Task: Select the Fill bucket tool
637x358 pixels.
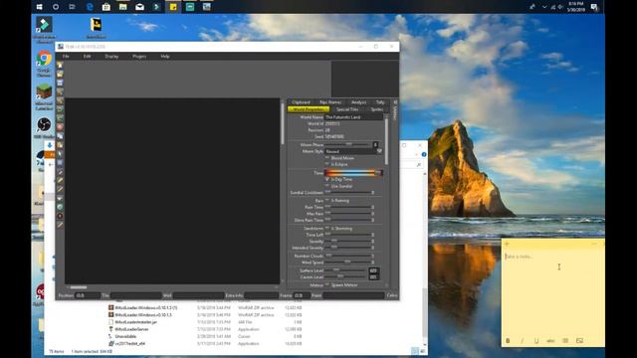Action: (x=60, y=199)
